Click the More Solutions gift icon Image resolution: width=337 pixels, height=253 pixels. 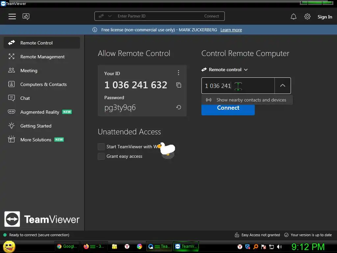tap(12, 139)
